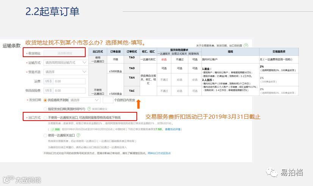
Task: Click the 使用一达通出口 table cell
Action: [x=98, y=59]
